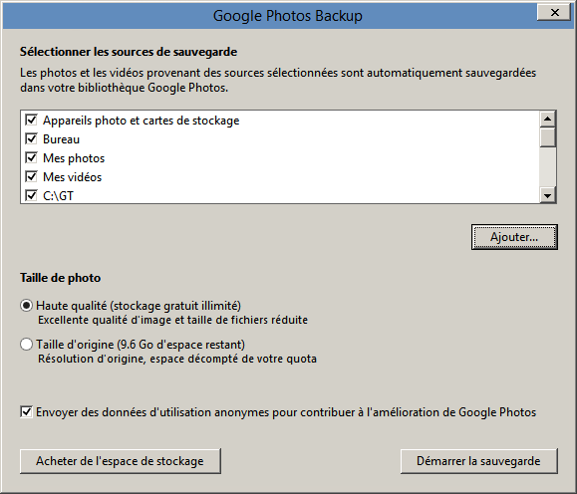Select the Mes vidéos list entry
The width and height of the screenshot is (577, 494).
click(72, 177)
